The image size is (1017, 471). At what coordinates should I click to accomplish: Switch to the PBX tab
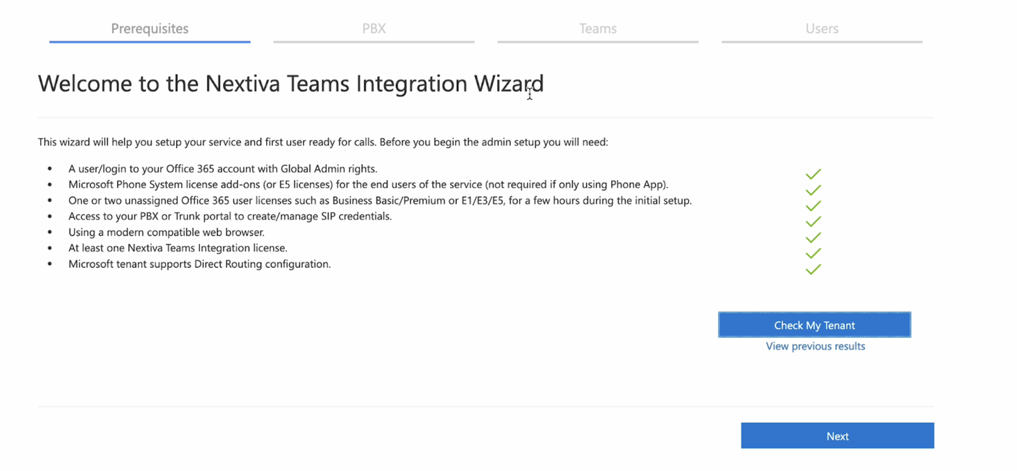tap(374, 28)
